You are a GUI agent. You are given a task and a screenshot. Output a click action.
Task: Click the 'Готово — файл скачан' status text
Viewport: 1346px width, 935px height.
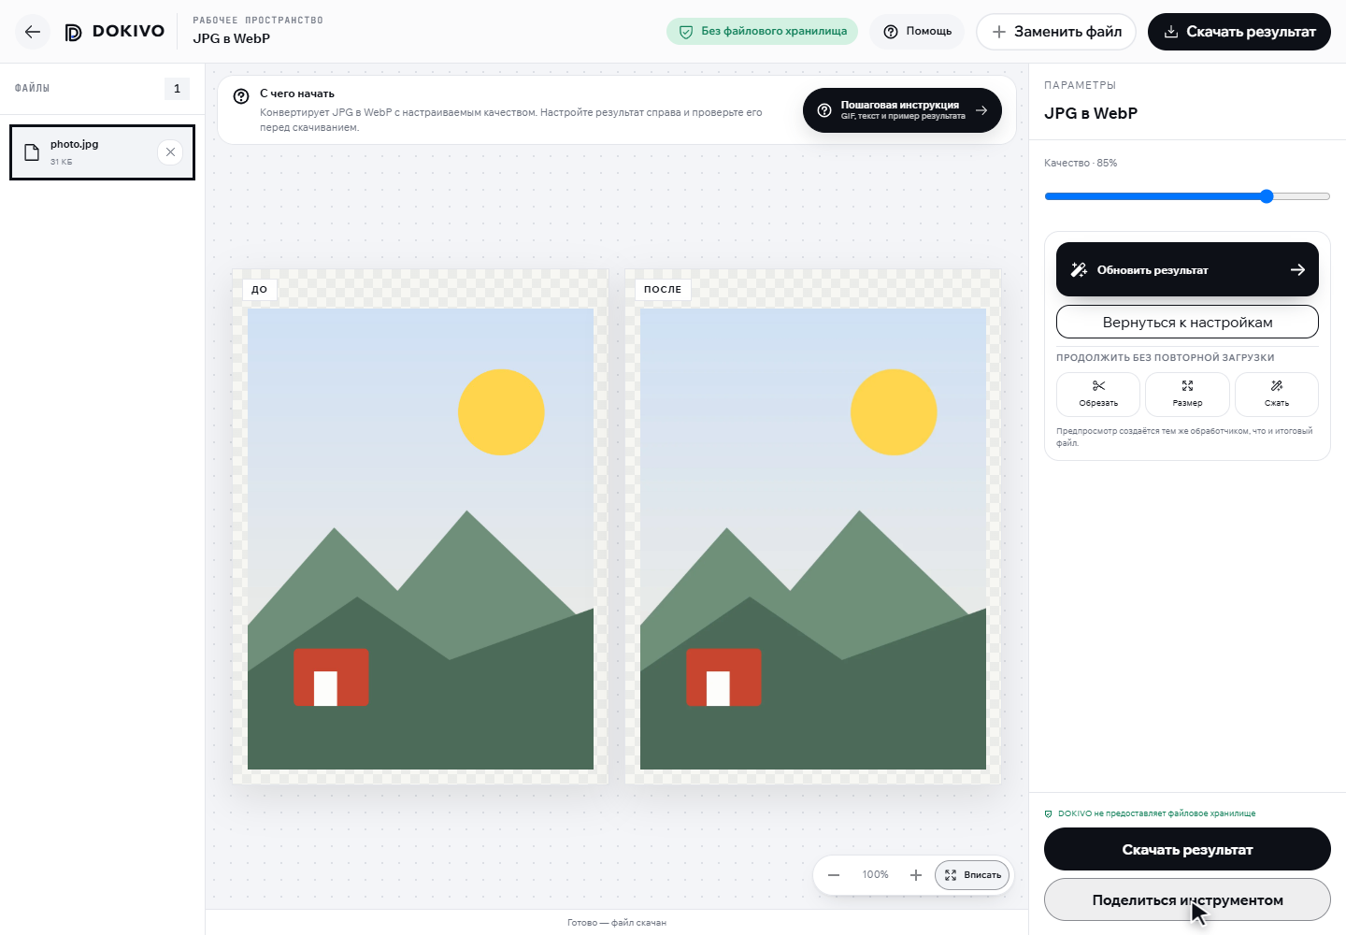pos(617,923)
